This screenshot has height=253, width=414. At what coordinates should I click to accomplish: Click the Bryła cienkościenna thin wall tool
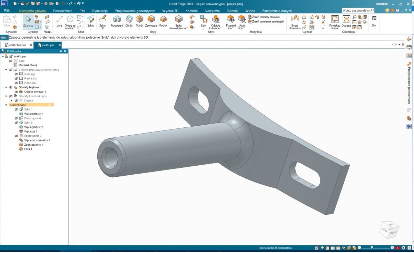tap(178, 21)
